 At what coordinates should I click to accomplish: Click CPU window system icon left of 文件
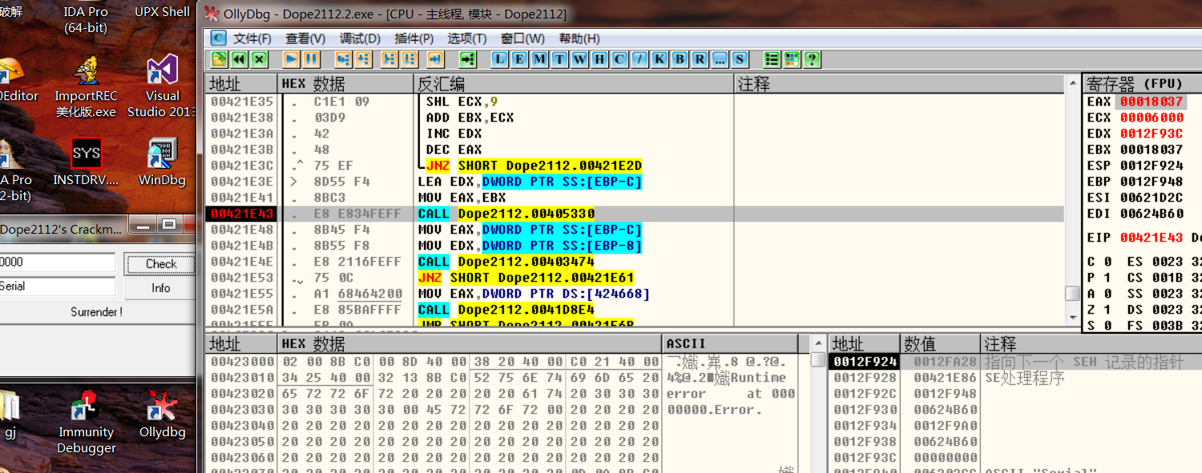[218, 38]
